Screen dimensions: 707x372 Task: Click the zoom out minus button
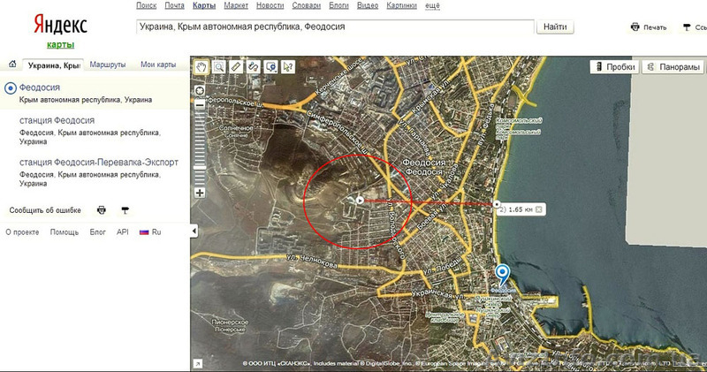200,104
